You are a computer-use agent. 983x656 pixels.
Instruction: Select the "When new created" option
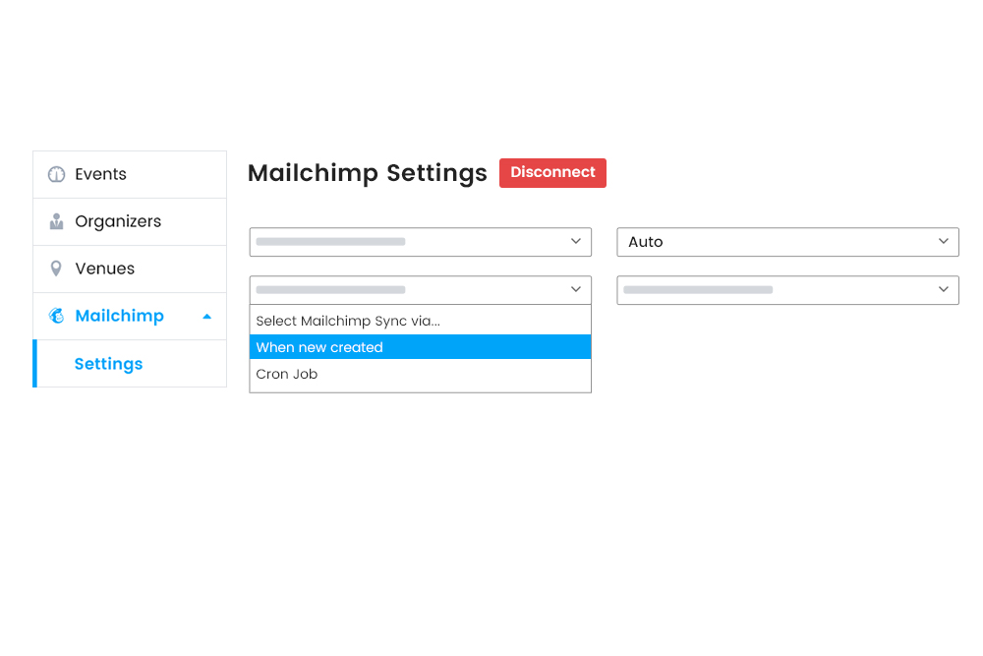319,347
